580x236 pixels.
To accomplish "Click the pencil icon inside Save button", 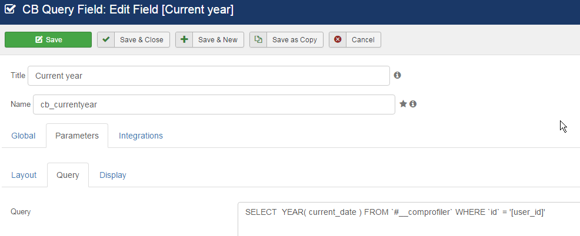I will (x=39, y=39).
